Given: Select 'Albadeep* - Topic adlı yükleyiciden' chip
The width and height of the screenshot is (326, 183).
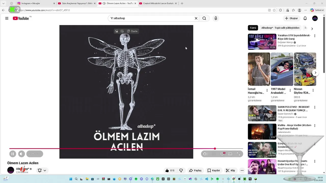Looking at the screenshot, I should click(x=280, y=28).
